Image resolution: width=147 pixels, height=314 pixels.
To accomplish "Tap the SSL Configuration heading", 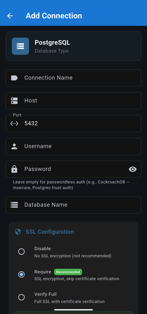I will 50,232.
